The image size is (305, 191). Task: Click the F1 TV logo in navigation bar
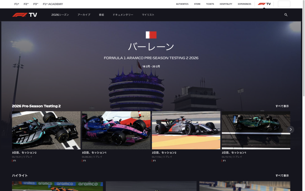(25, 15)
